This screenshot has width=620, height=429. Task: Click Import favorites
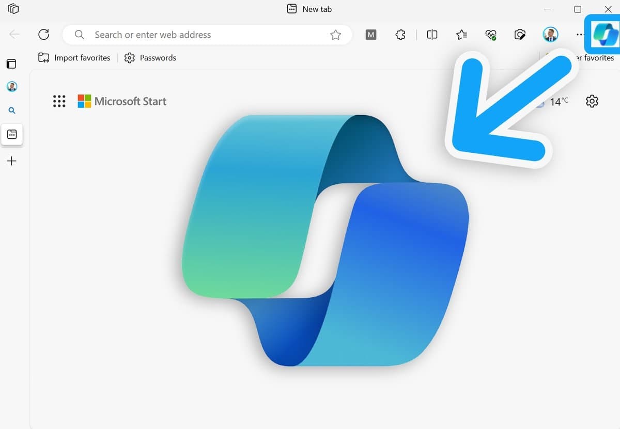pyautogui.click(x=74, y=58)
